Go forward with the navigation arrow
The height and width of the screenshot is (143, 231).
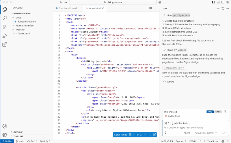66,2
